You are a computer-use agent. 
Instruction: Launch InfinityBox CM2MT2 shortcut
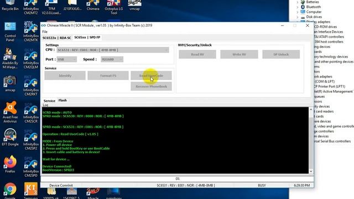[x=31, y=7]
